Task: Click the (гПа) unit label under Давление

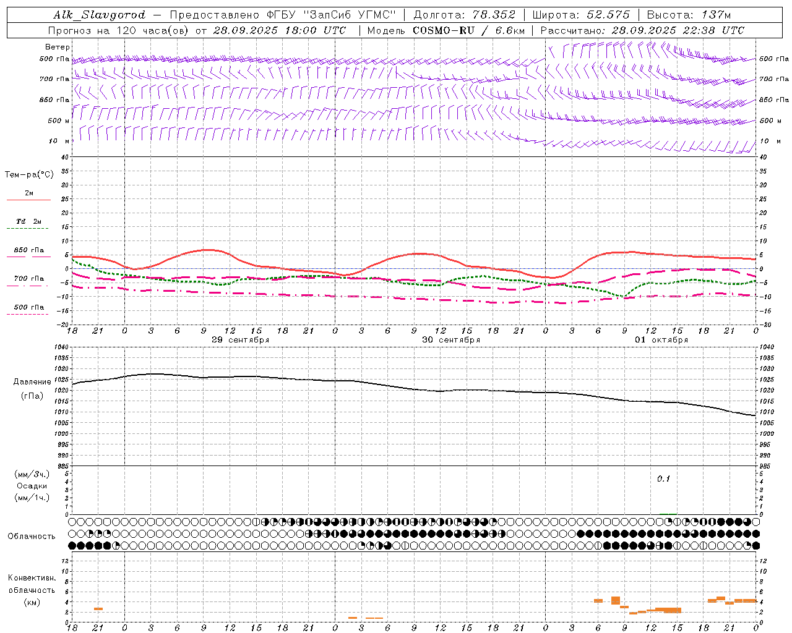Action: (31, 396)
